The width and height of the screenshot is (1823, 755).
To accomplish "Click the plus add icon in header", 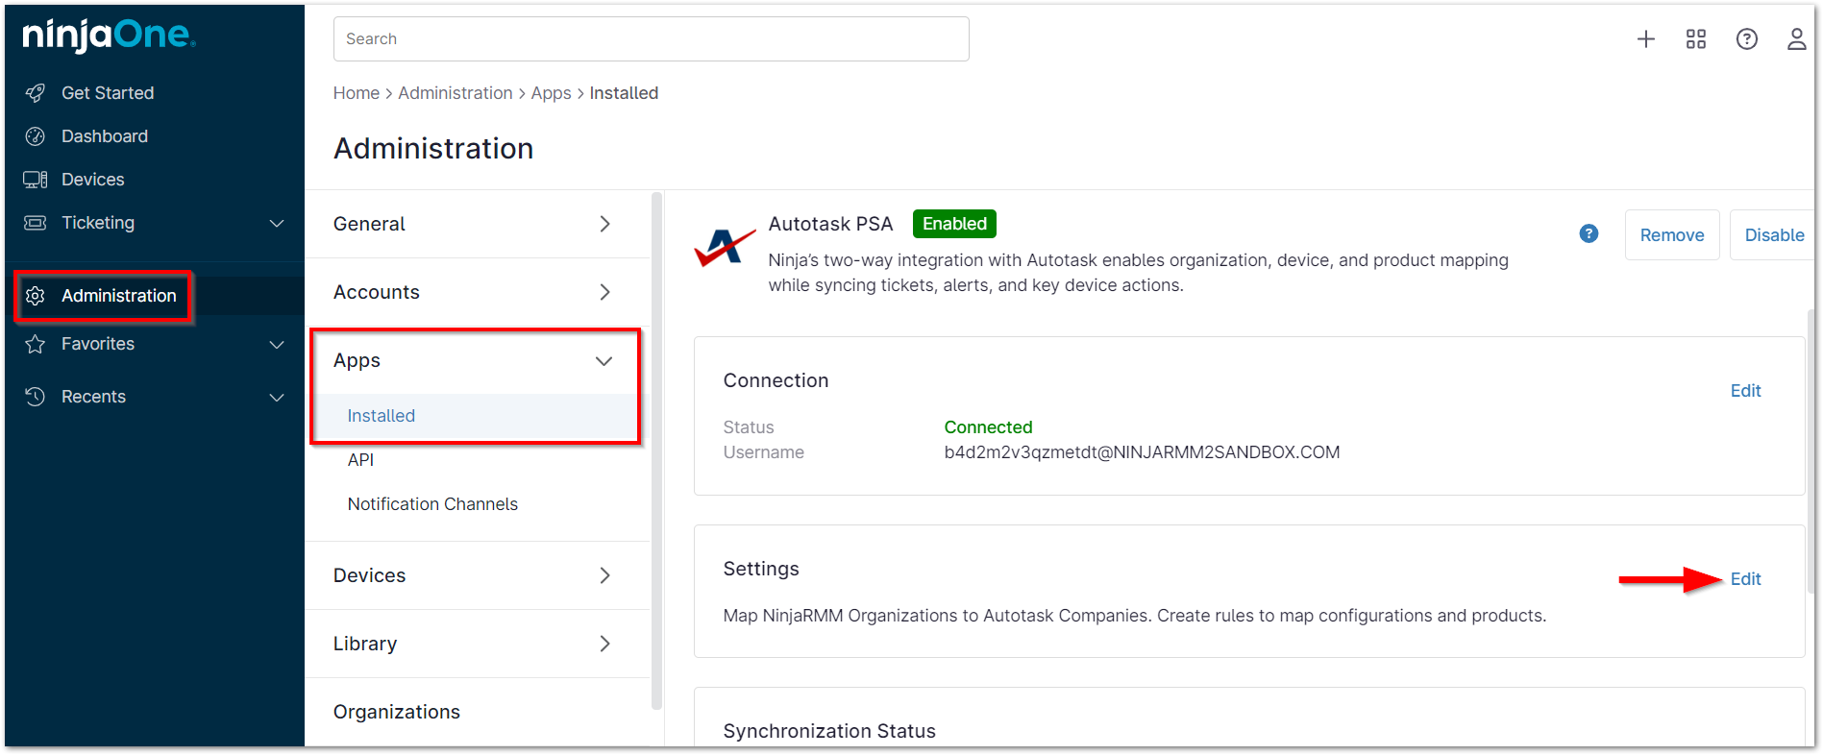I will point(1646,38).
